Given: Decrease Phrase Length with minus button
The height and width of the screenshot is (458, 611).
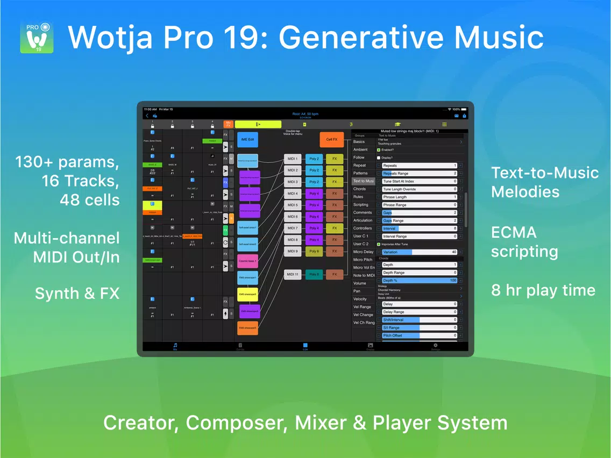Looking at the screenshot, I should [x=378, y=197].
